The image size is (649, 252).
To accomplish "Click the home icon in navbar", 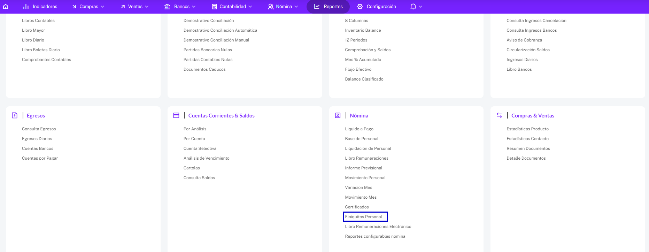I will [x=6, y=7].
